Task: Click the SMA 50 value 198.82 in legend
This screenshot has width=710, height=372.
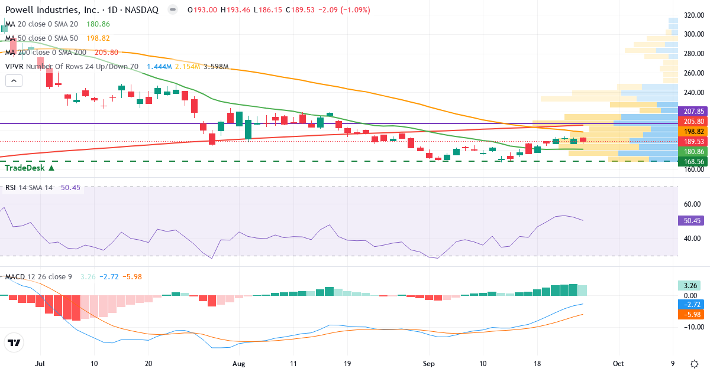Action: coord(98,38)
